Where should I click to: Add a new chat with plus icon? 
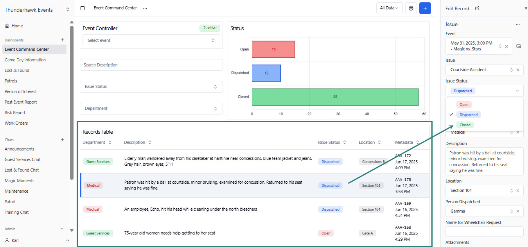[63, 140]
